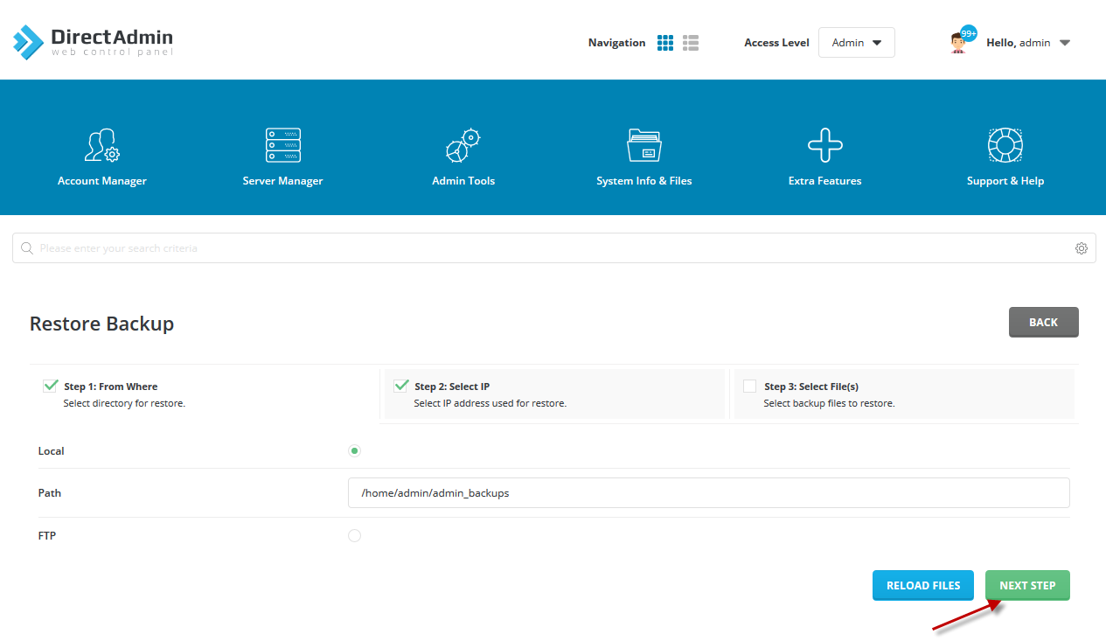Open the Server Manager icon
Image resolution: width=1106 pixels, height=641 pixels.
282,145
